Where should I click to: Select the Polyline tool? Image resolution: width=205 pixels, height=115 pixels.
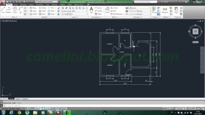(x=8, y=10)
